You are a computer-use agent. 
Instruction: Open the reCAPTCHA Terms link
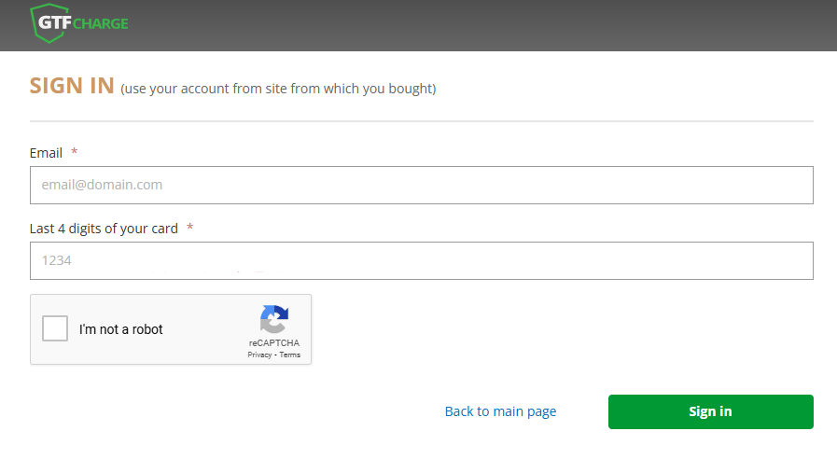(x=290, y=355)
